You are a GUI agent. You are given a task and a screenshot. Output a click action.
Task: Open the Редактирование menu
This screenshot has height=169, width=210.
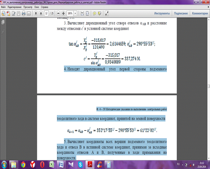[15, 7]
